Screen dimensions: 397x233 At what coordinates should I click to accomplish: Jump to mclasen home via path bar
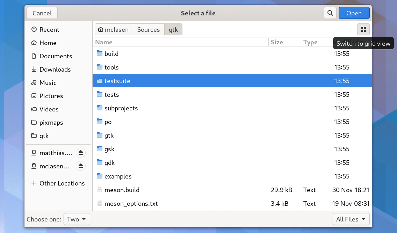[x=114, y=29]
